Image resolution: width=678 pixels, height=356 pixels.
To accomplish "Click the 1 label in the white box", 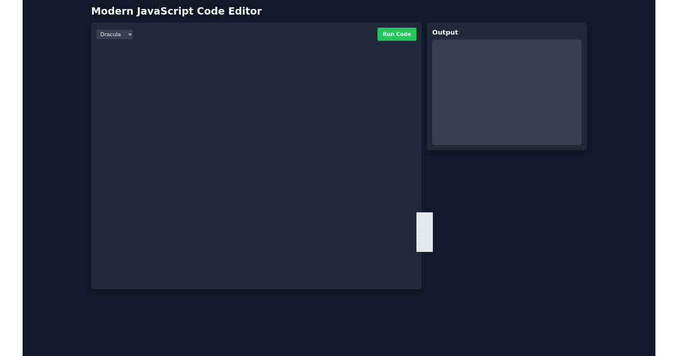I will point(419,240).
